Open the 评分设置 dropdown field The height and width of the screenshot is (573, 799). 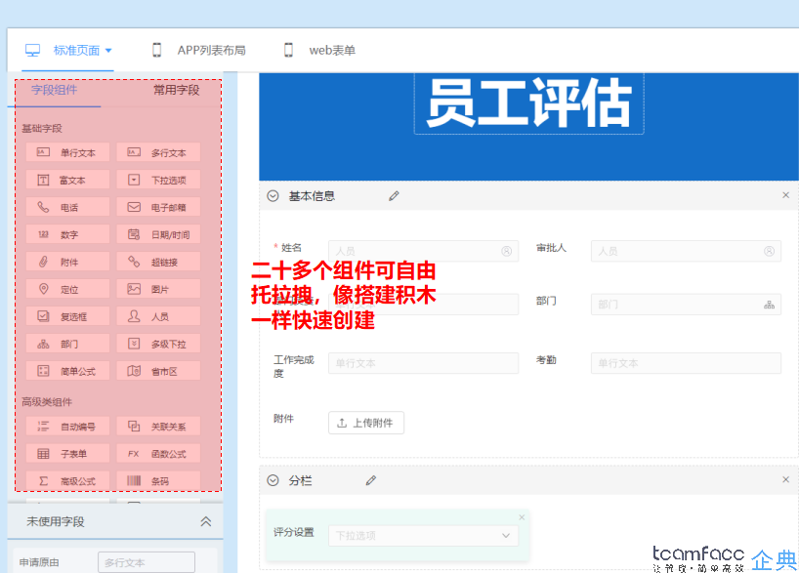point(424,535)
